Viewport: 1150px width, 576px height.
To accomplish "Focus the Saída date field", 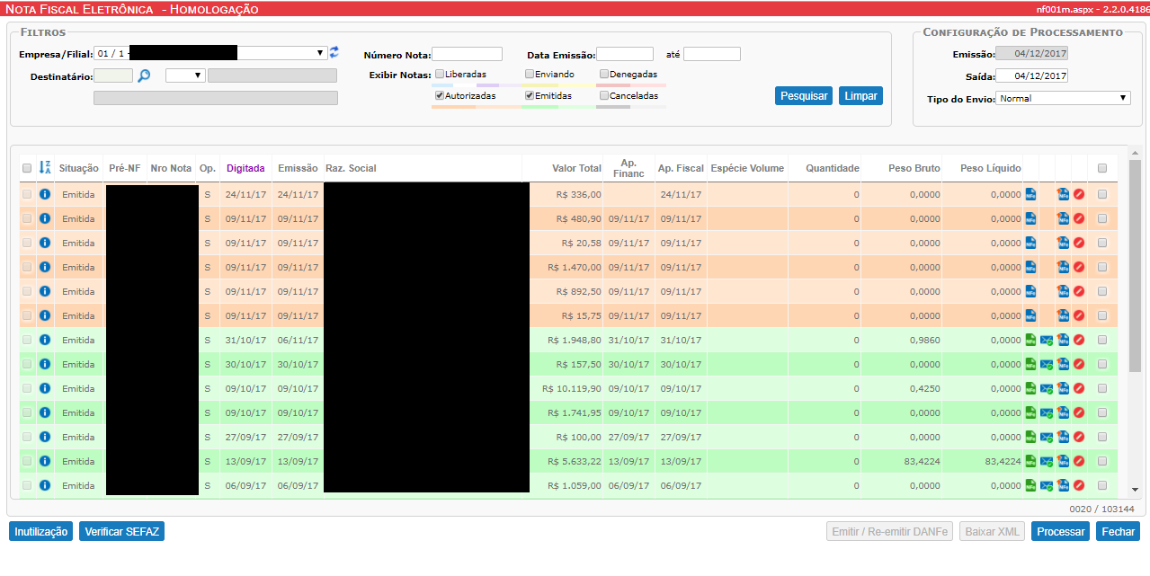I will [1032, 75].
